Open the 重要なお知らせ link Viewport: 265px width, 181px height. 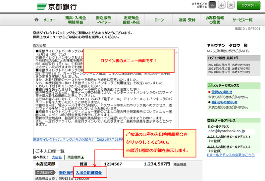click(222, 92)
